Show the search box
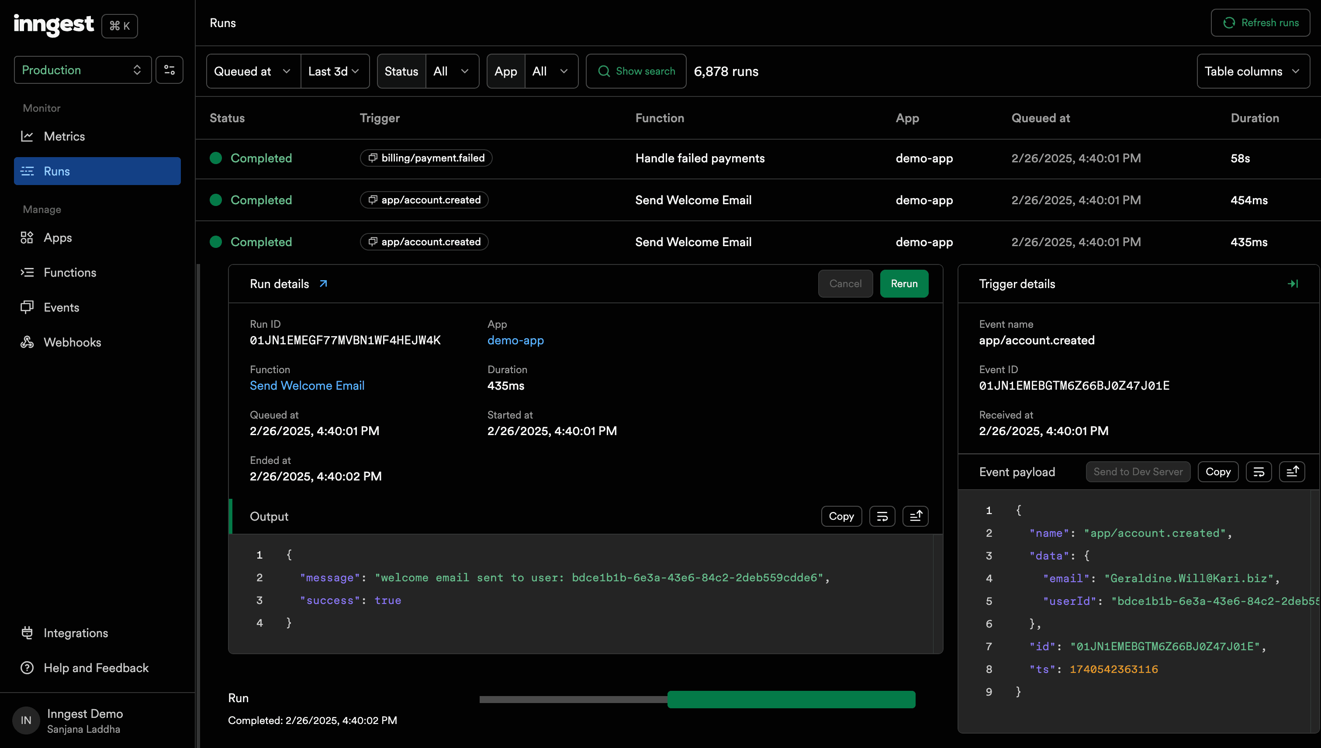This screenshot has width=1321, height=748. click(x=636, y=72)
